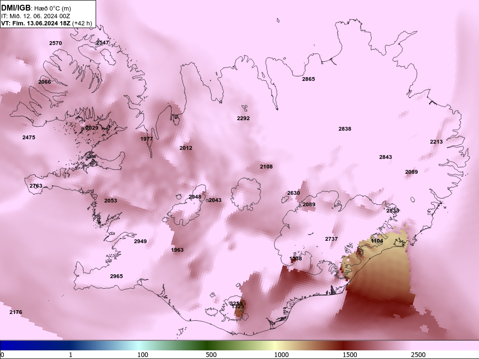Screen dimensions: 479x359
Task: Select the 2865 height value
Action: pyautogui.click(x=308, y=79)
